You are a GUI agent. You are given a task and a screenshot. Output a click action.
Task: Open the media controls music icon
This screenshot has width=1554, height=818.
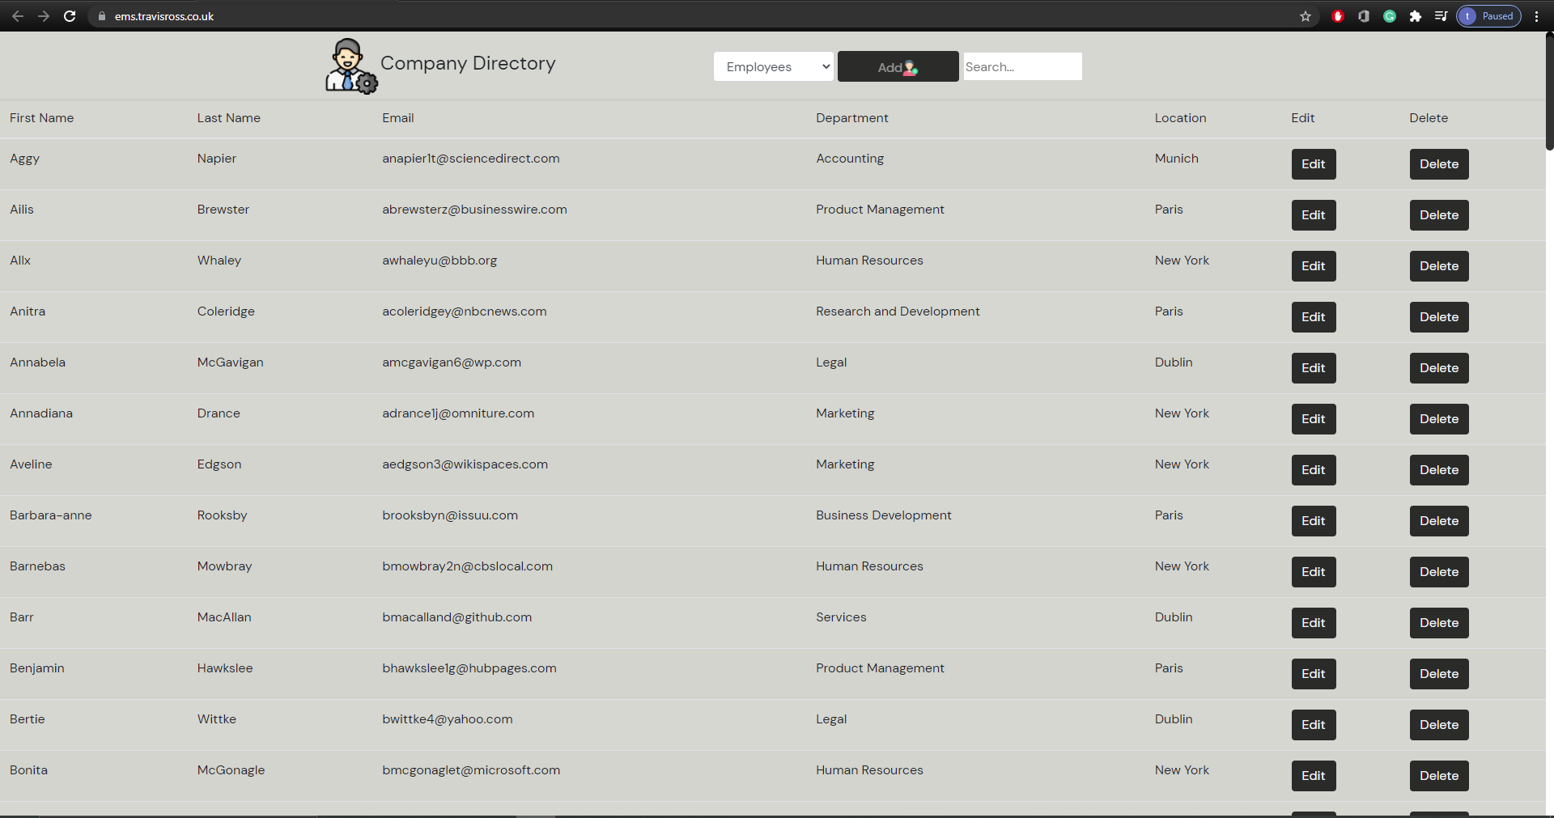point(1441,16)
